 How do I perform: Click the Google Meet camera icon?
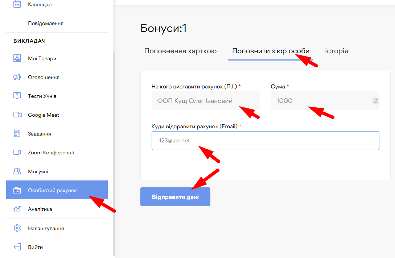pyautogui.click(x=17, y=115)
